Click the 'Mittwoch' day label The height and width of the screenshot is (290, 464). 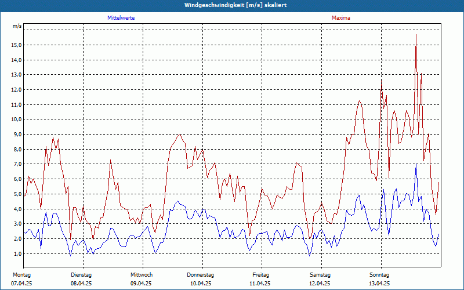(142, 275)
